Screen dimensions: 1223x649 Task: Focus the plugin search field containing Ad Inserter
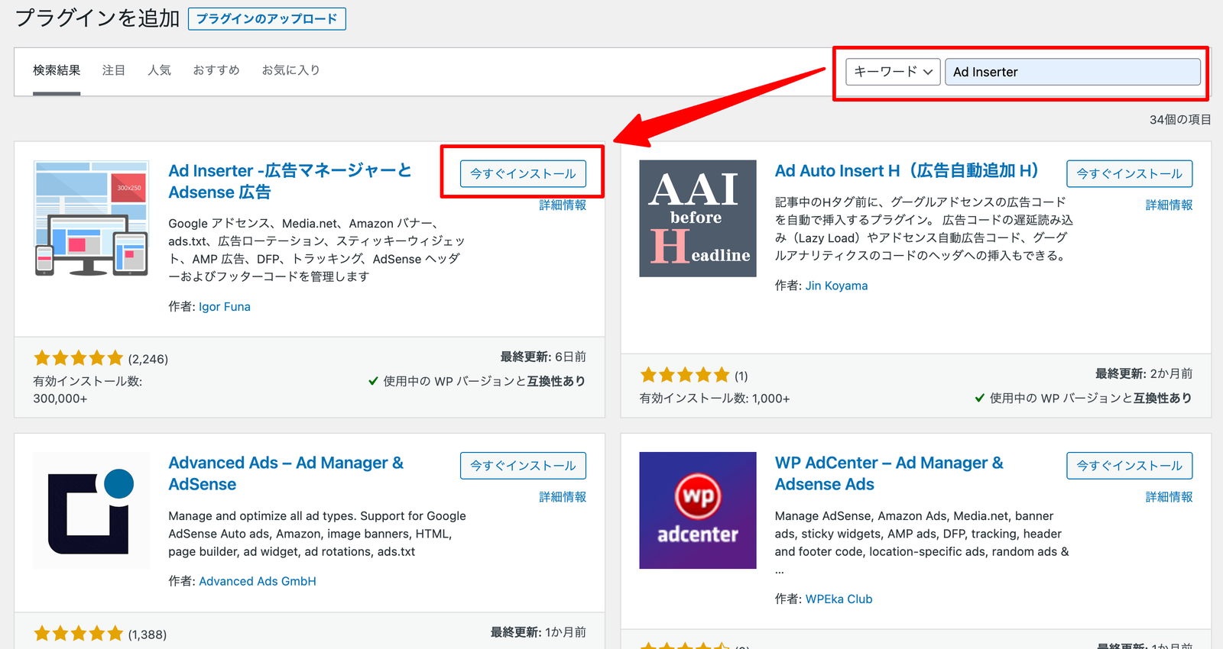click(1072, 72)
